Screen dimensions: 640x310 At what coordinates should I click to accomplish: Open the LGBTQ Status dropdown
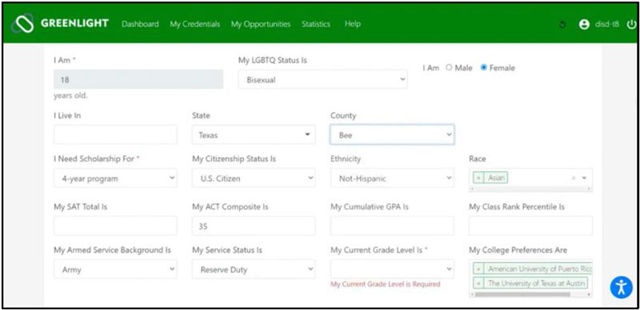coord(322,80)
